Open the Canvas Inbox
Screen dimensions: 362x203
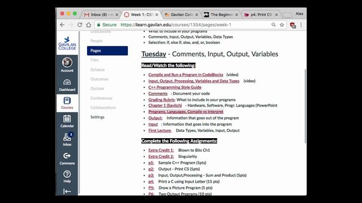tap(67, 139)
